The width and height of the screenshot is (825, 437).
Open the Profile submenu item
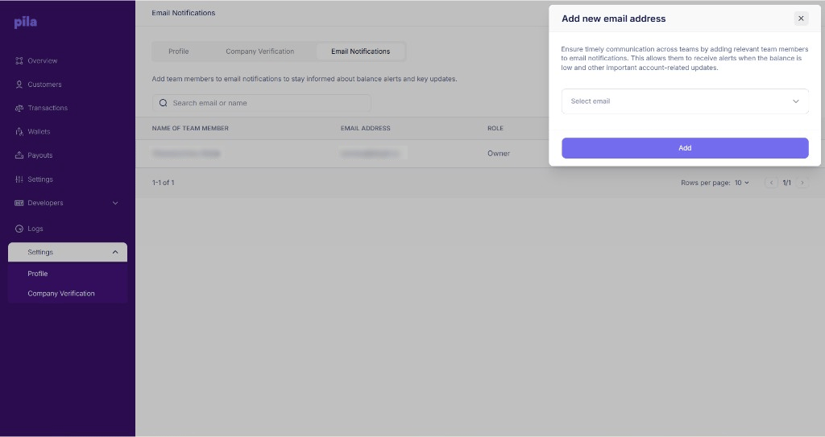pos(37,274)
